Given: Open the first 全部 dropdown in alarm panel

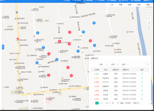Looking at the screenshot, I should click(103, 64).
